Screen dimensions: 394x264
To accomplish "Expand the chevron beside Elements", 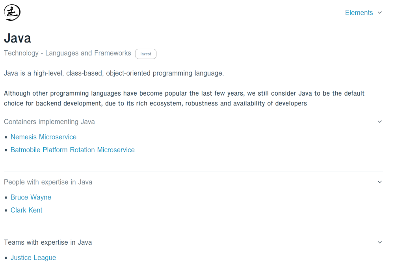I will point(380,13).
